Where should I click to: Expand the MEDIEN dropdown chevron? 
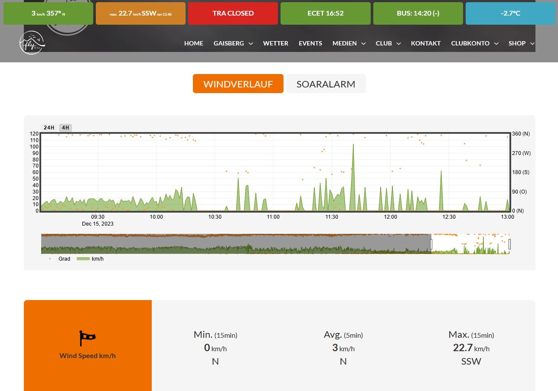coord(363,44)
